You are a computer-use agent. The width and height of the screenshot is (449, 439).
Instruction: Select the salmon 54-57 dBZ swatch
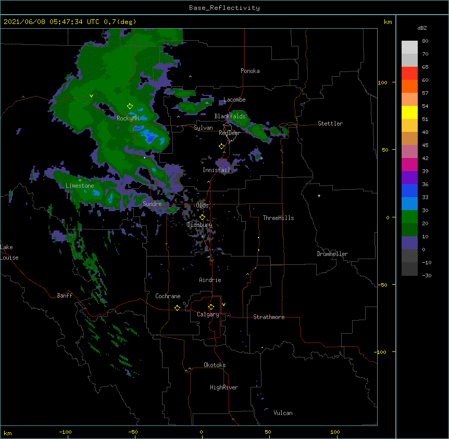[x=409, y=99]
